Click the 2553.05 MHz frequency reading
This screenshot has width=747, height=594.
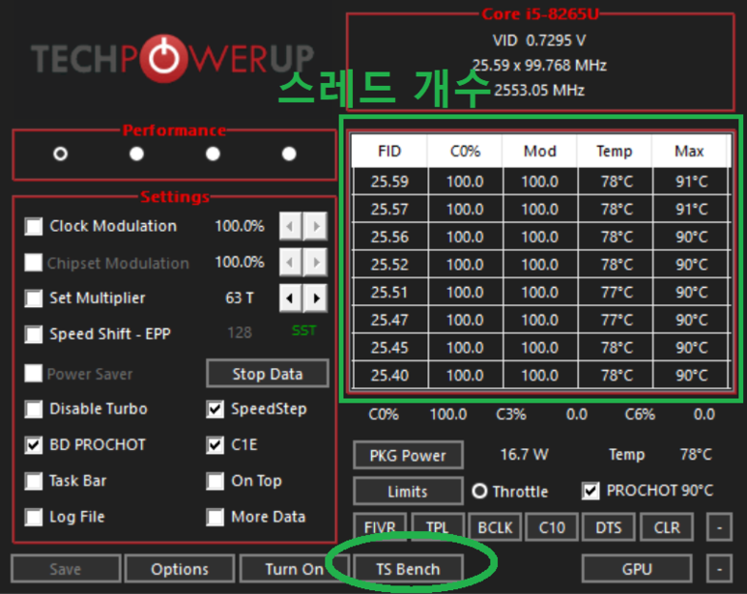coord(539,90)
